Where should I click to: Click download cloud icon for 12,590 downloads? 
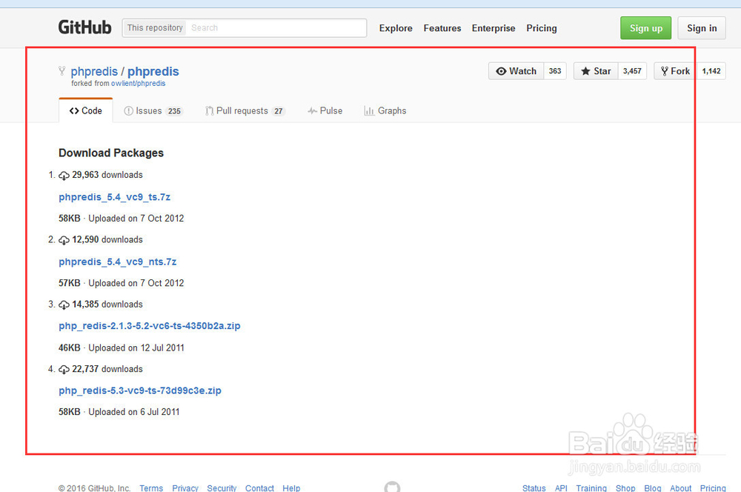click(x=64, y=240)
